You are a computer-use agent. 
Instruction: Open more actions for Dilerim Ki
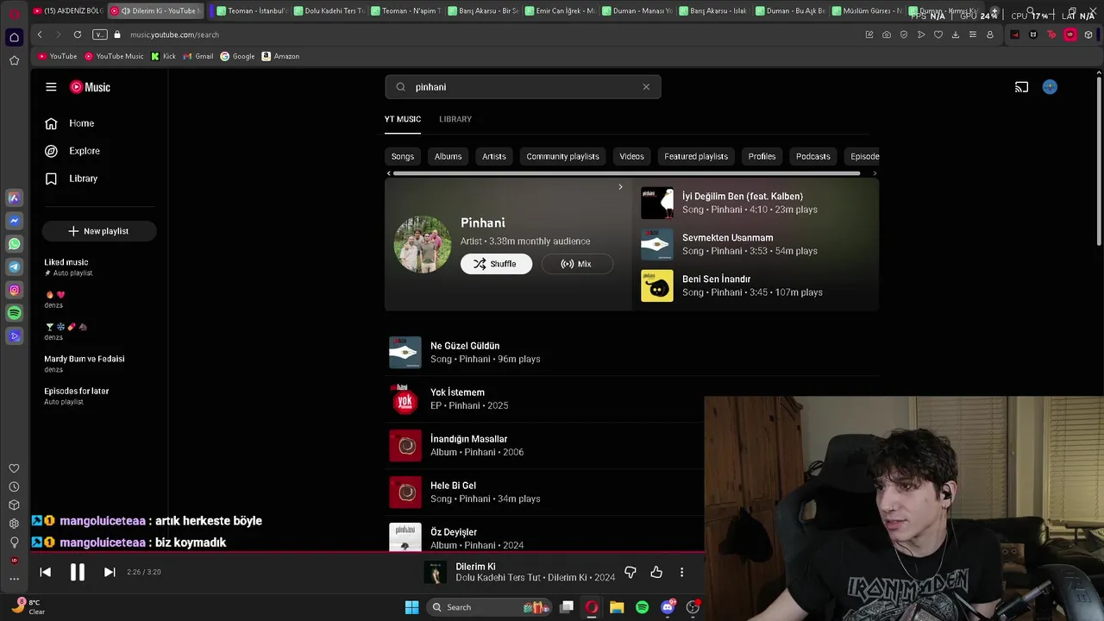pyautogui.click(x=681, y=572)
